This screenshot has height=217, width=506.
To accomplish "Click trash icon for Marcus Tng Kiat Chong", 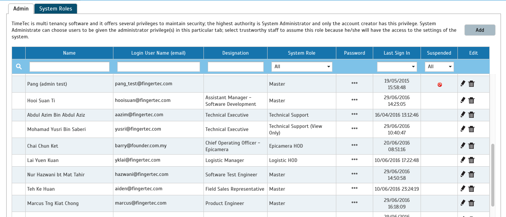I will [x=471, y=203].
